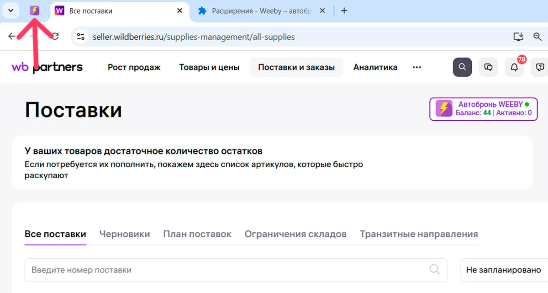Switch to the Все поставки browser tab
Image resolution: width=548 pixels, height=293 pixels.
[119, 11]
